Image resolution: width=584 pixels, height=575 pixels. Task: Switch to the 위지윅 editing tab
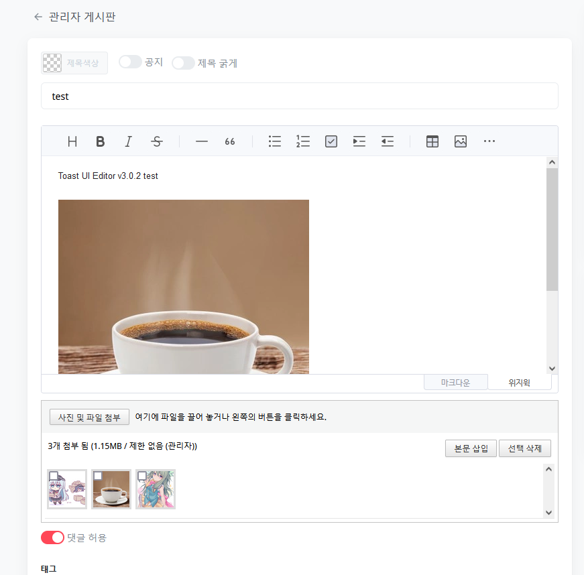click(x=519, y=382)
